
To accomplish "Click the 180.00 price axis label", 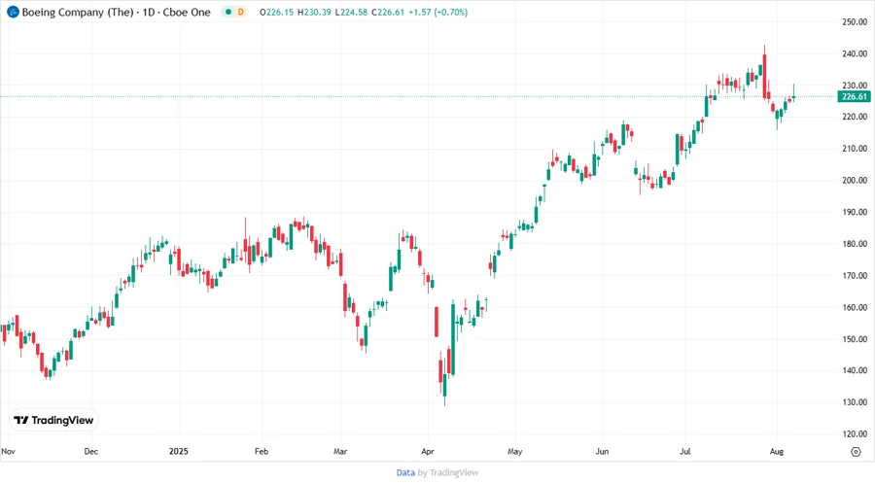I will point(855,244).
